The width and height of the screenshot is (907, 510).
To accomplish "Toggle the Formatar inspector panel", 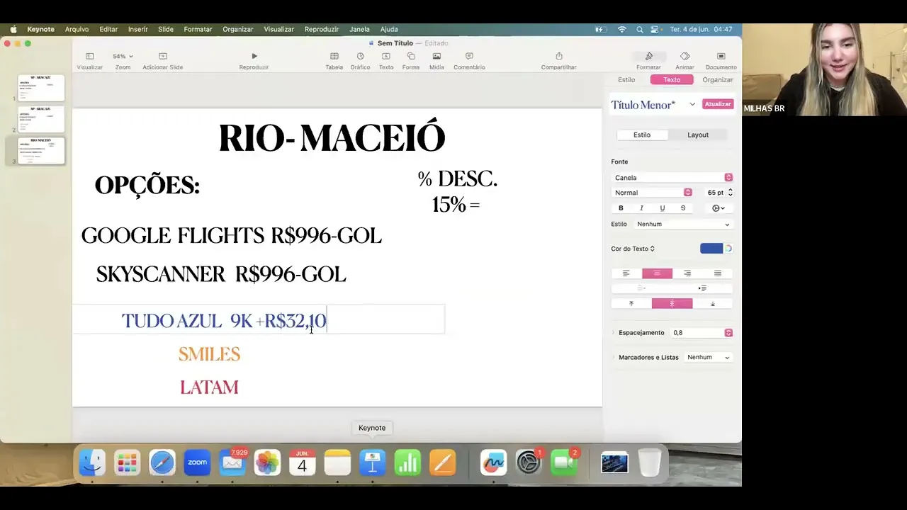I will (648, 61).
